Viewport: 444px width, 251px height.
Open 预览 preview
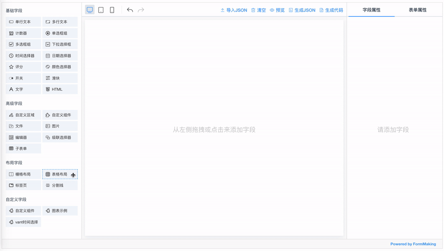pos(277,10)
